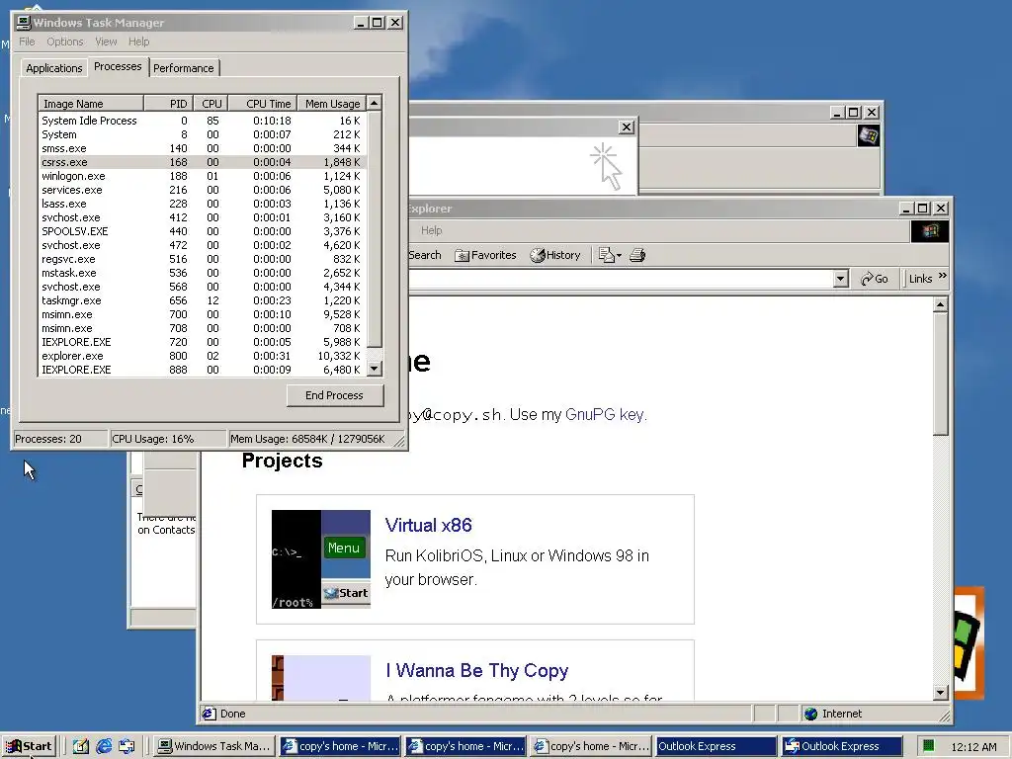Sort processes by PID column header
The width and height of the screenshot is (1012, 759).
point(169,103)
